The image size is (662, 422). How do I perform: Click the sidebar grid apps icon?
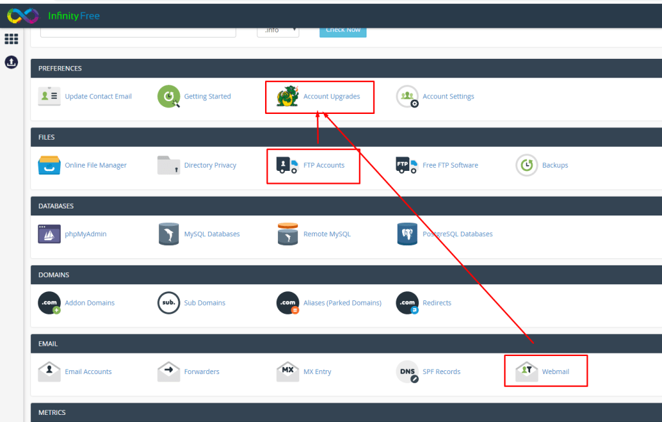pyautogui.click(x=11, y=39)
